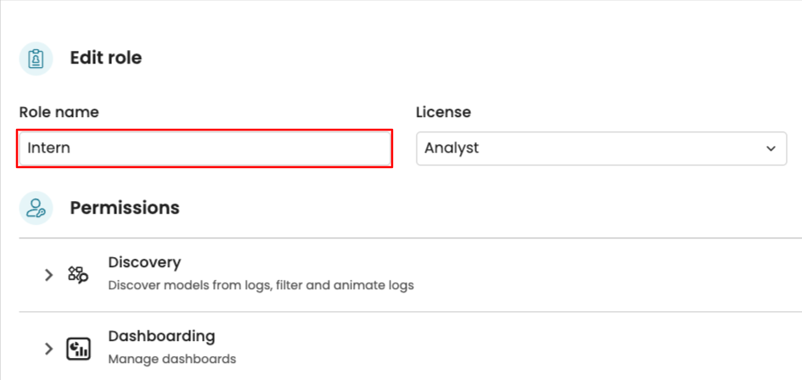Select the Discovery section title
This screenshot has height=380, width=802.
pyautogui.click(x=144, y=263)
